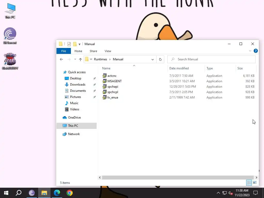Screen dimensions: 264x198
Task: Click the New folder icon in title bar
Action: 75,44
